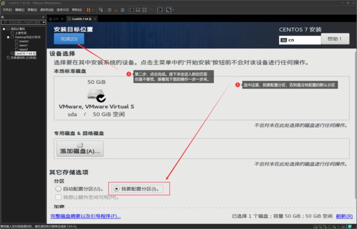Image resolution: width=357 pixels, height=229 pixels.
Task: Click the hard disk status bar icon
Action: point(315,226)
